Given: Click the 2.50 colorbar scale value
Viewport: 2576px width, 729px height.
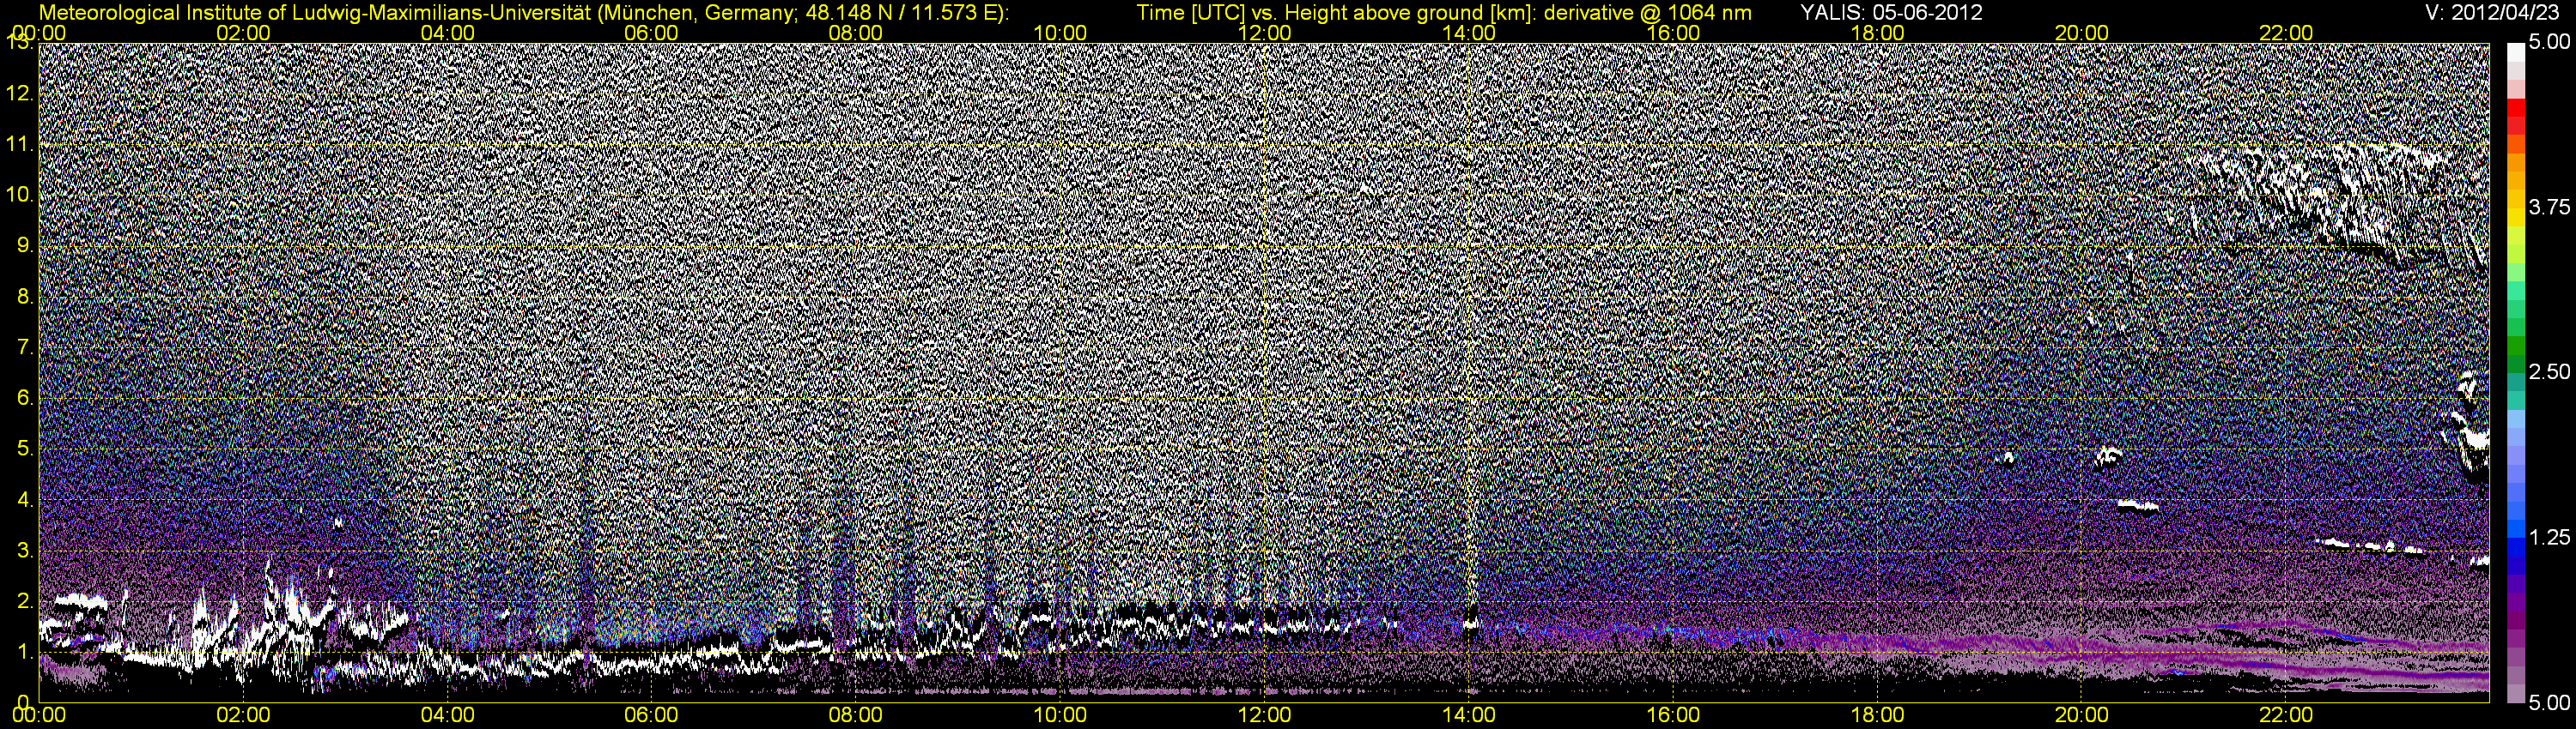Looking at the screenshot, I should (x=2549, y=371).
